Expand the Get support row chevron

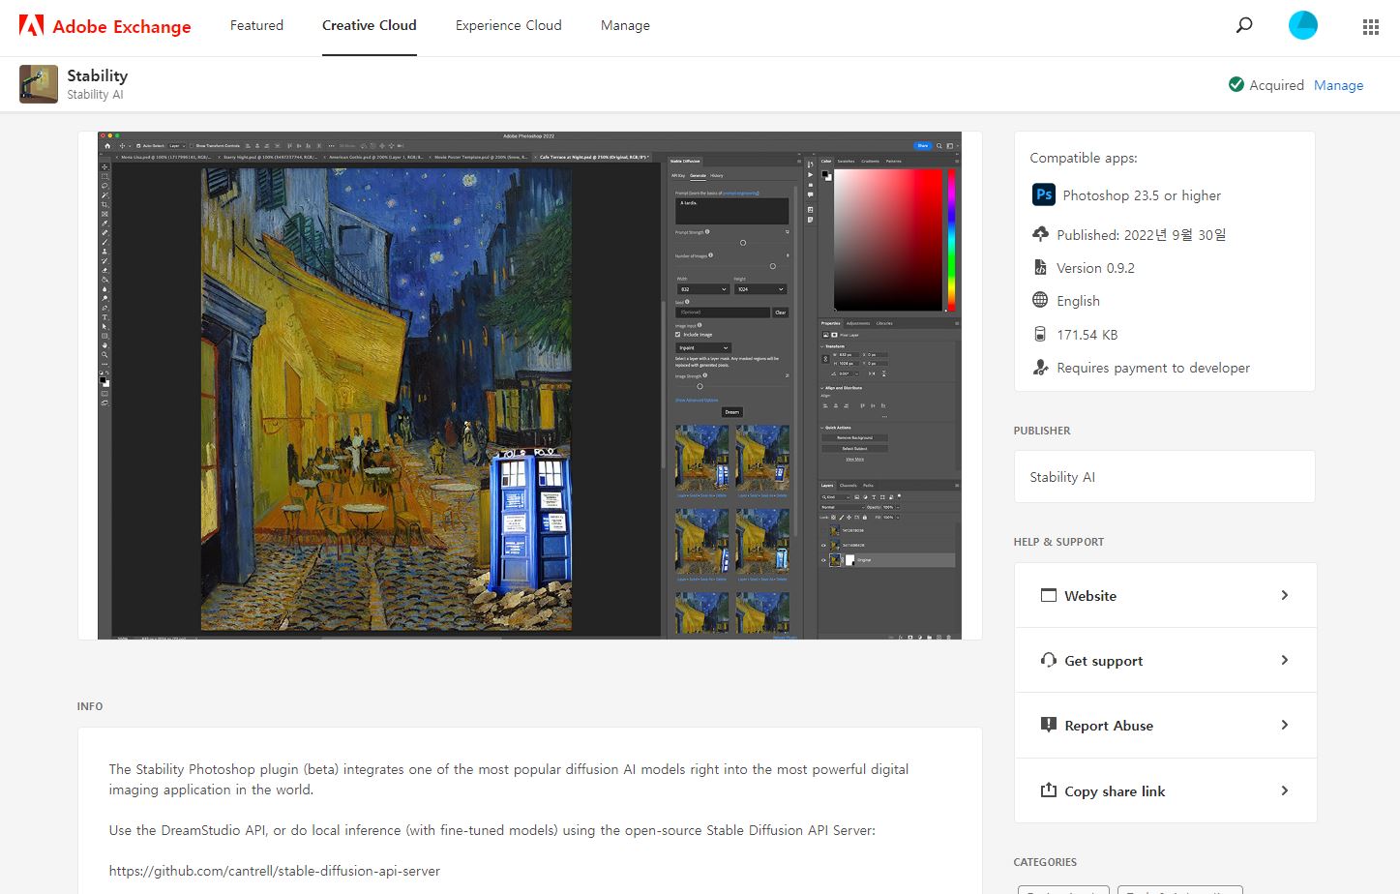coord(1285,660)
